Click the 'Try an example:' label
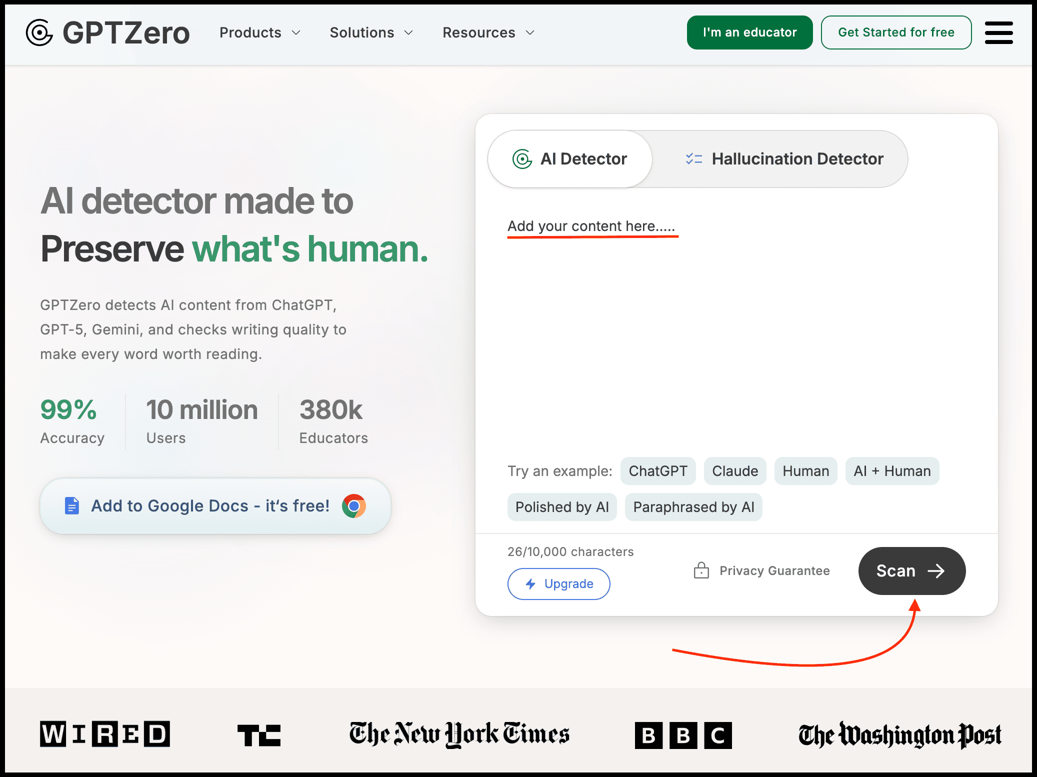 [x=560, y=471]
